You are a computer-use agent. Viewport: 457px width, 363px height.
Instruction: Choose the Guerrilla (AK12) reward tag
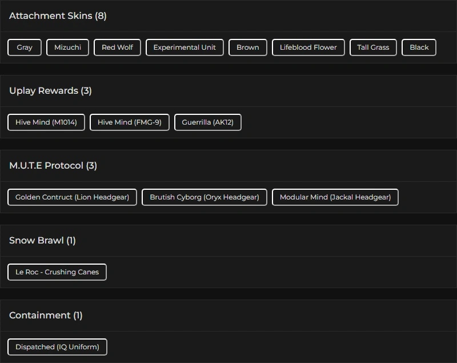[207, 122]
